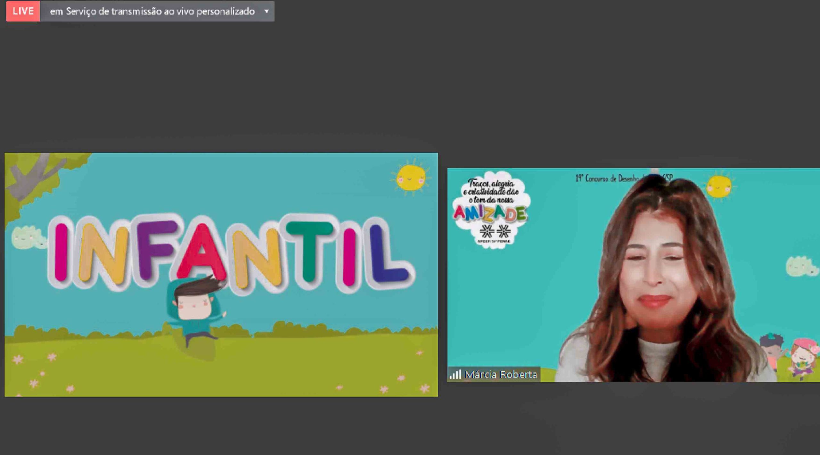Expand the live streaming service dropdown arrow

coord(266,11)
